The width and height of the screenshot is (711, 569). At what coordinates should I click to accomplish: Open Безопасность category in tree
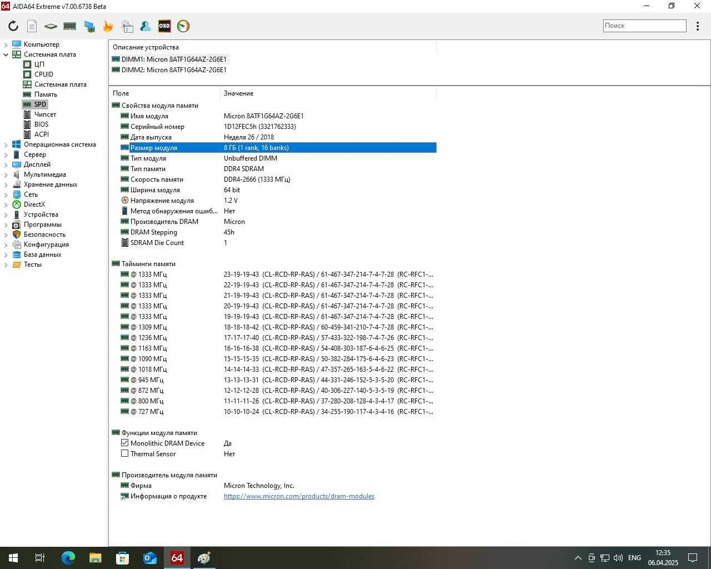pos(44,234)
